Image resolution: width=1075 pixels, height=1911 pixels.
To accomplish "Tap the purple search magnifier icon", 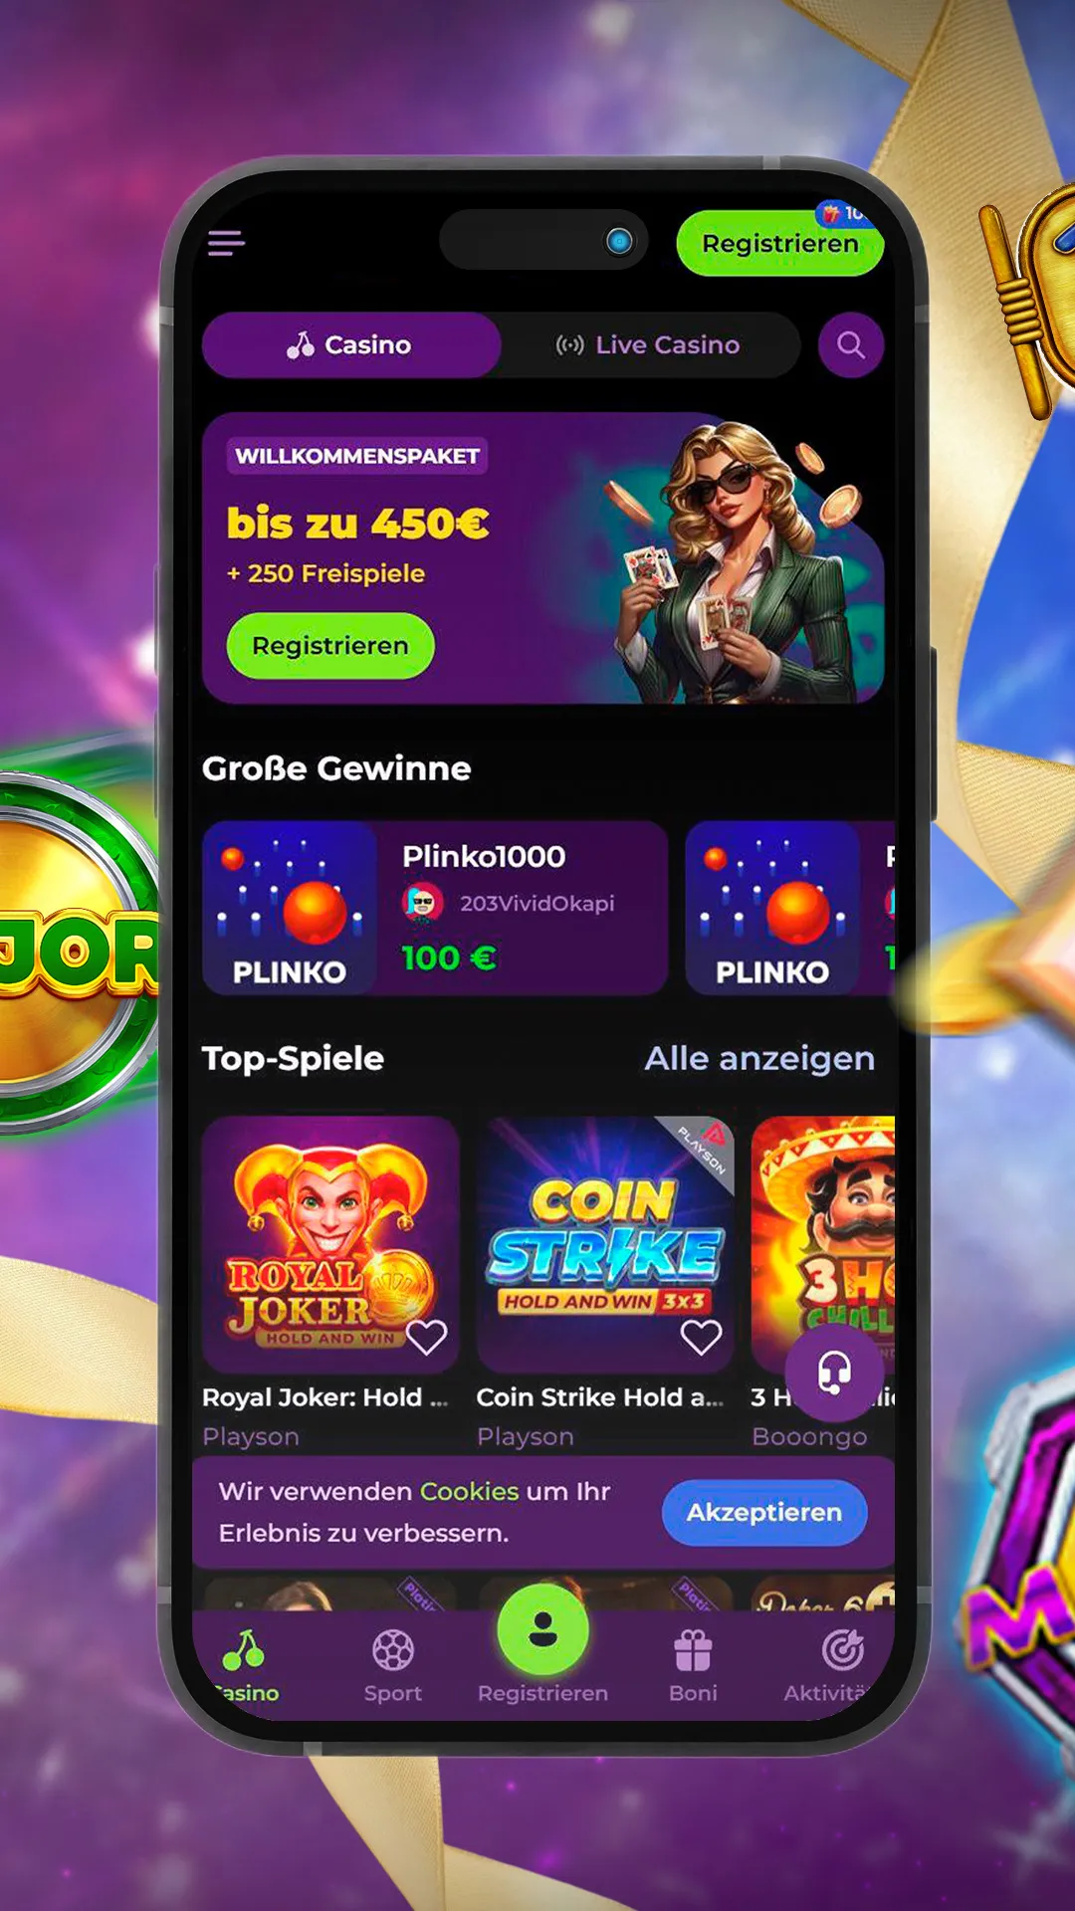I will (x=850, y=345).
